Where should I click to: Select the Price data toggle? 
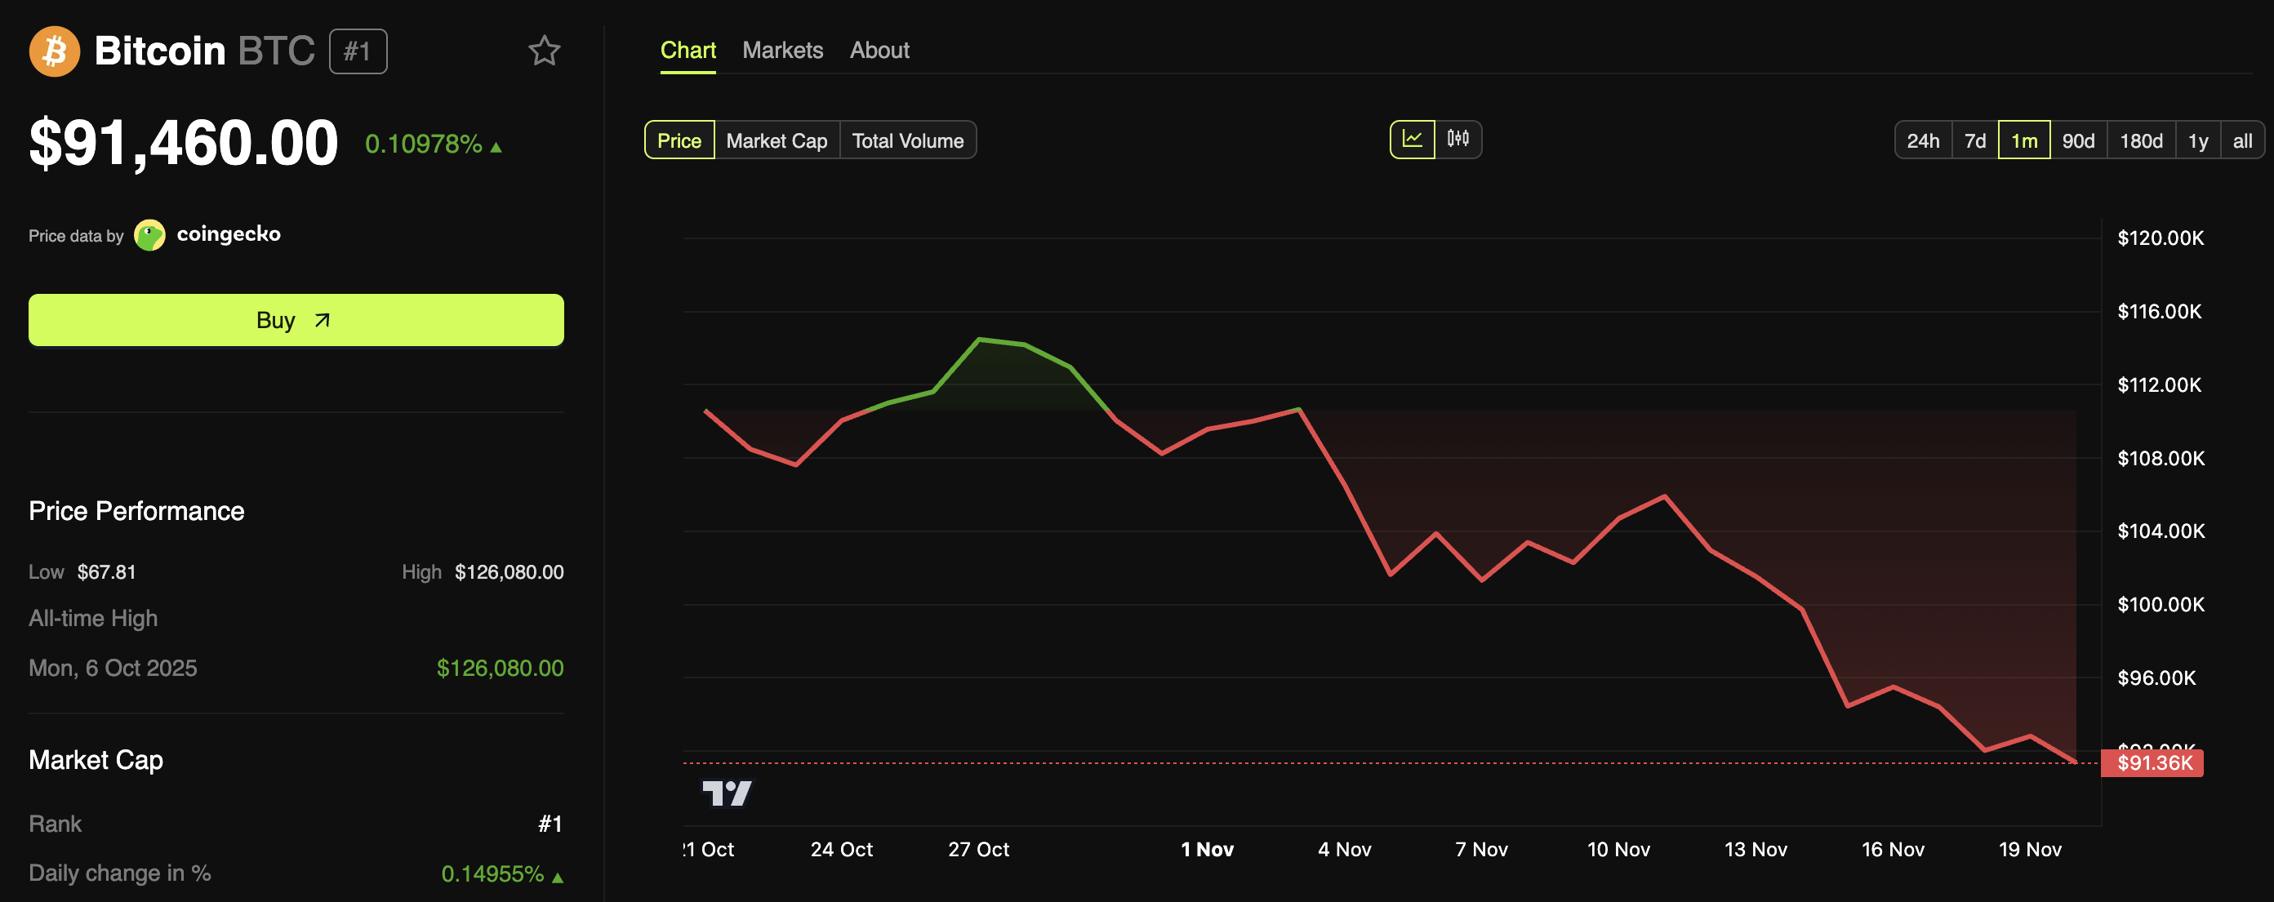click(x=679, y=140)
